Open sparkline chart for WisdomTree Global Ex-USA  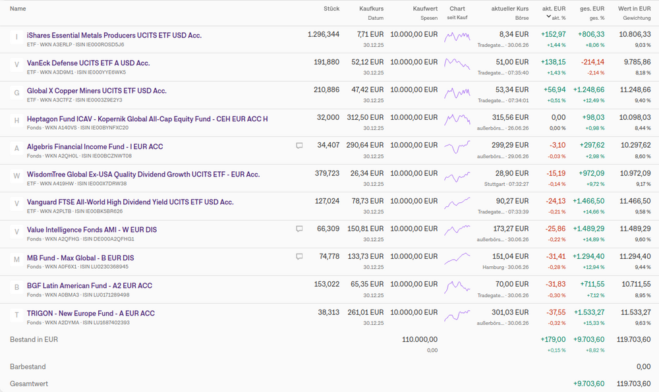click(457, 176)
